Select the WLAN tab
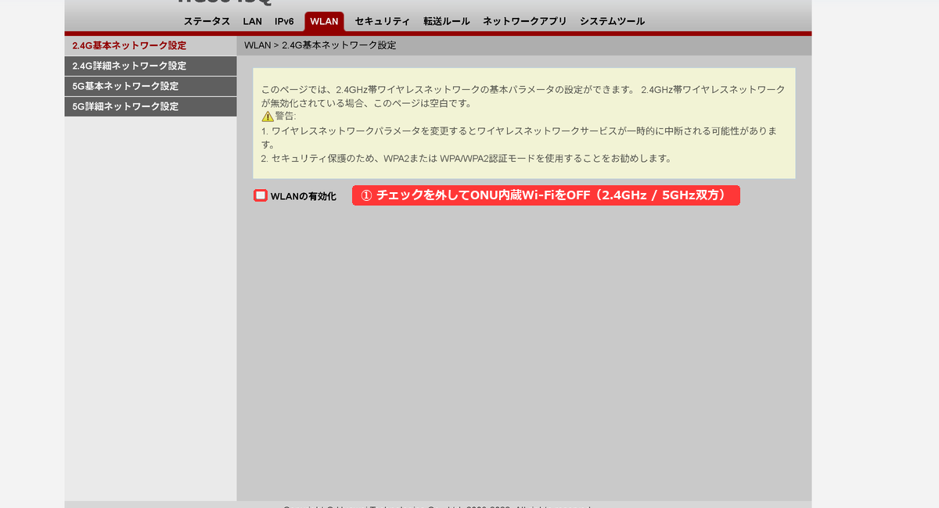Viewport: 939px width, 508px height. pyautogui.click(x=324, y=21)
